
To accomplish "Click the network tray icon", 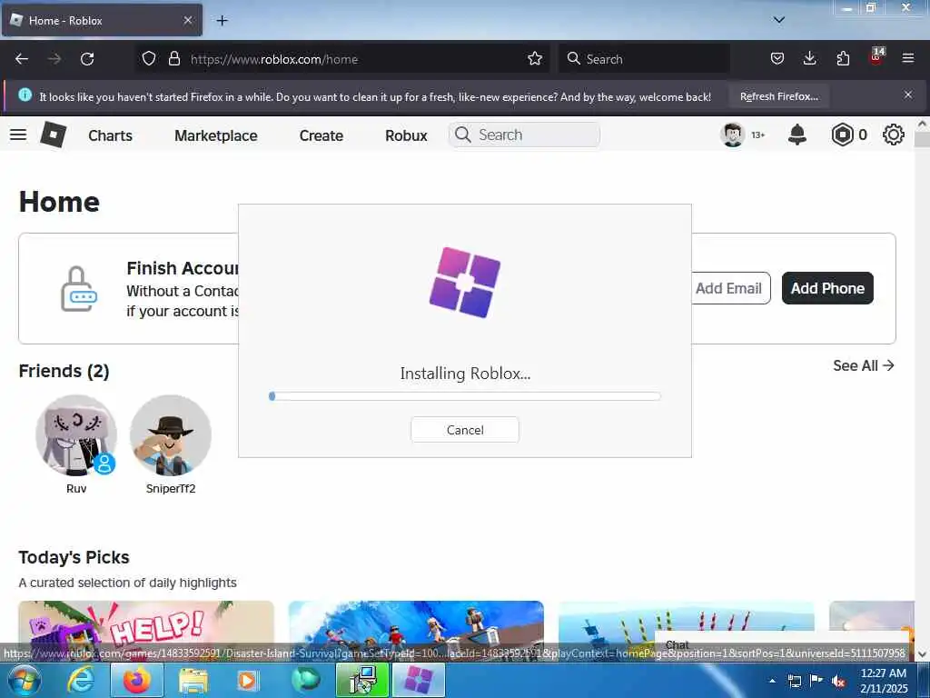I will 794,681.
